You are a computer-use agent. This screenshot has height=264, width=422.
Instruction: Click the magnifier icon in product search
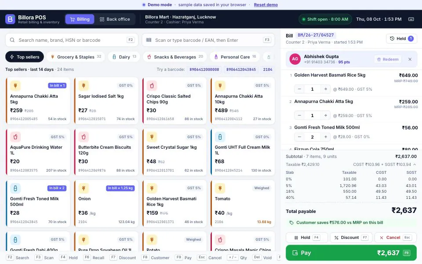tap(12, 40)
